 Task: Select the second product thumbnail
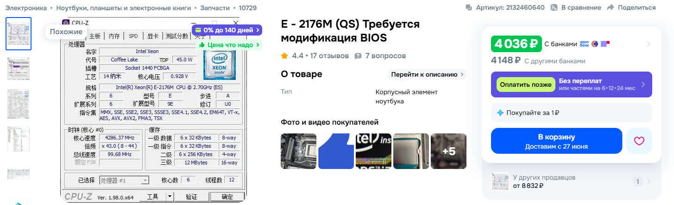tap(19, 69)
